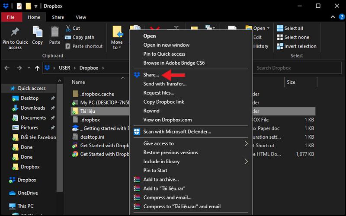Choose Request files... from the context menu
Screen dimensions: 346x216
159,93
